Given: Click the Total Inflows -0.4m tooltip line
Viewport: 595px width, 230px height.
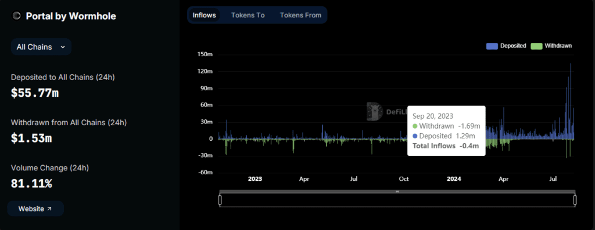Looking at the screenshot, I should point(446,145).
